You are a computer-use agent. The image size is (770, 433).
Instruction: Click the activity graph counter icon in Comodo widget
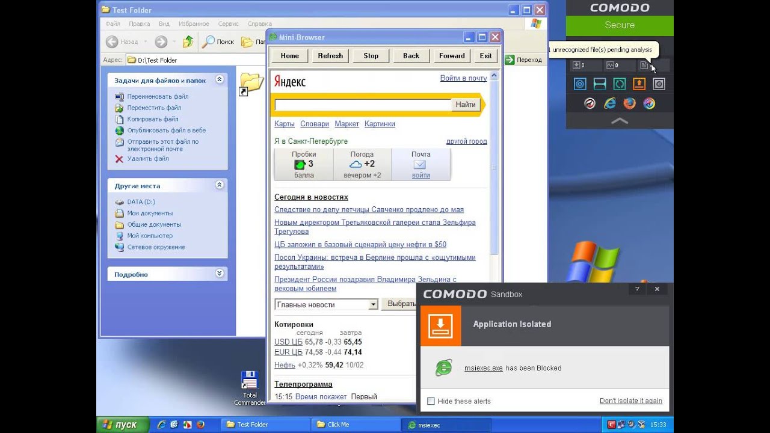coord(610,65)
